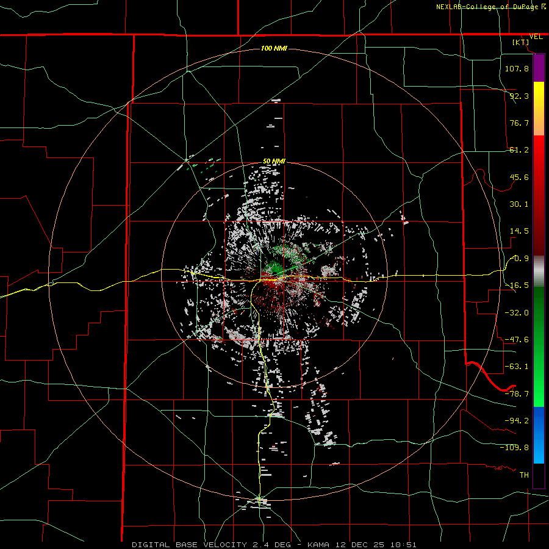This screenshot has width=549, height=549.
Task: Click the 50 NMI range ring label
Action: coord(274,161)
